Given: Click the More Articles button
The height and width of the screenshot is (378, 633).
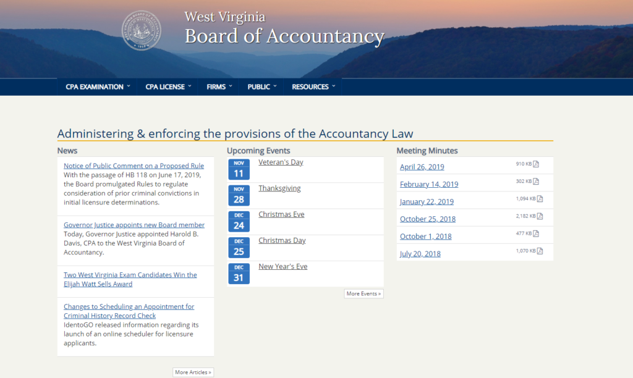Looking at the screenshot, I should (193, 372).
